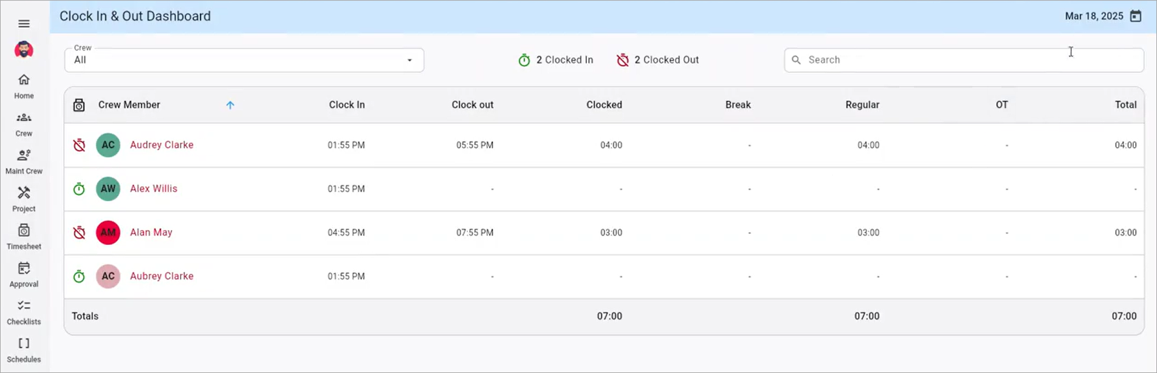Click clocked-out status icon for Audrey Clarke
The image size is (1157, 373).
pyautogui.click(x=79, y=145)
